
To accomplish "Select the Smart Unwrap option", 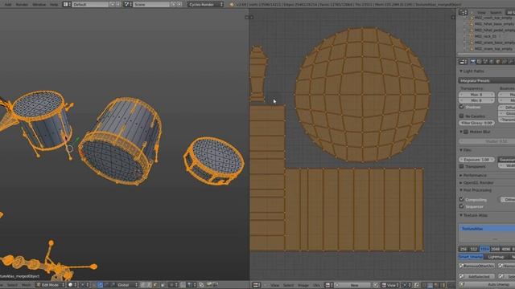I will pyautogui.click(x=471, y=257).
